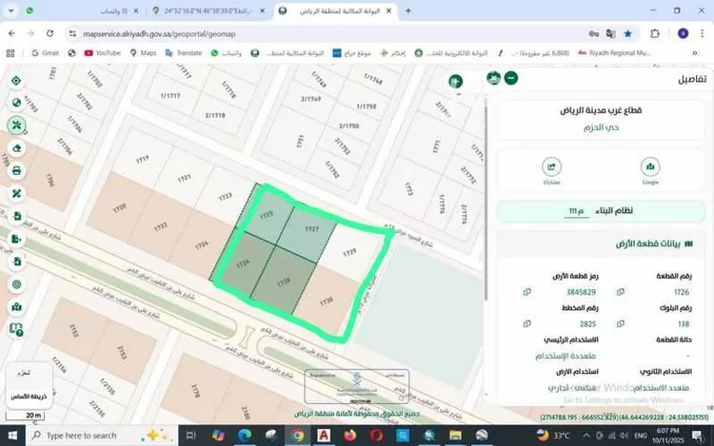Screen dimensions: 714x446
Task: Click the third document icon in sidebar
Action: [16, 262]
